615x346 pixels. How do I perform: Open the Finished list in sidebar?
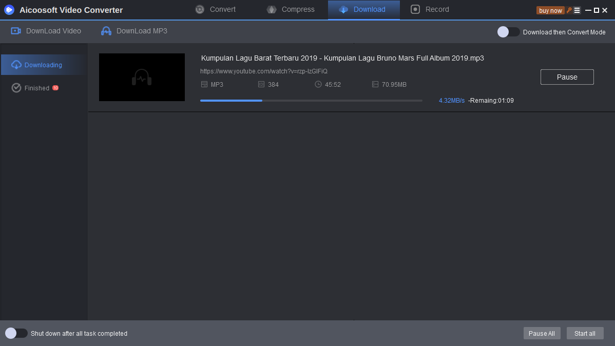click(35, 88)
